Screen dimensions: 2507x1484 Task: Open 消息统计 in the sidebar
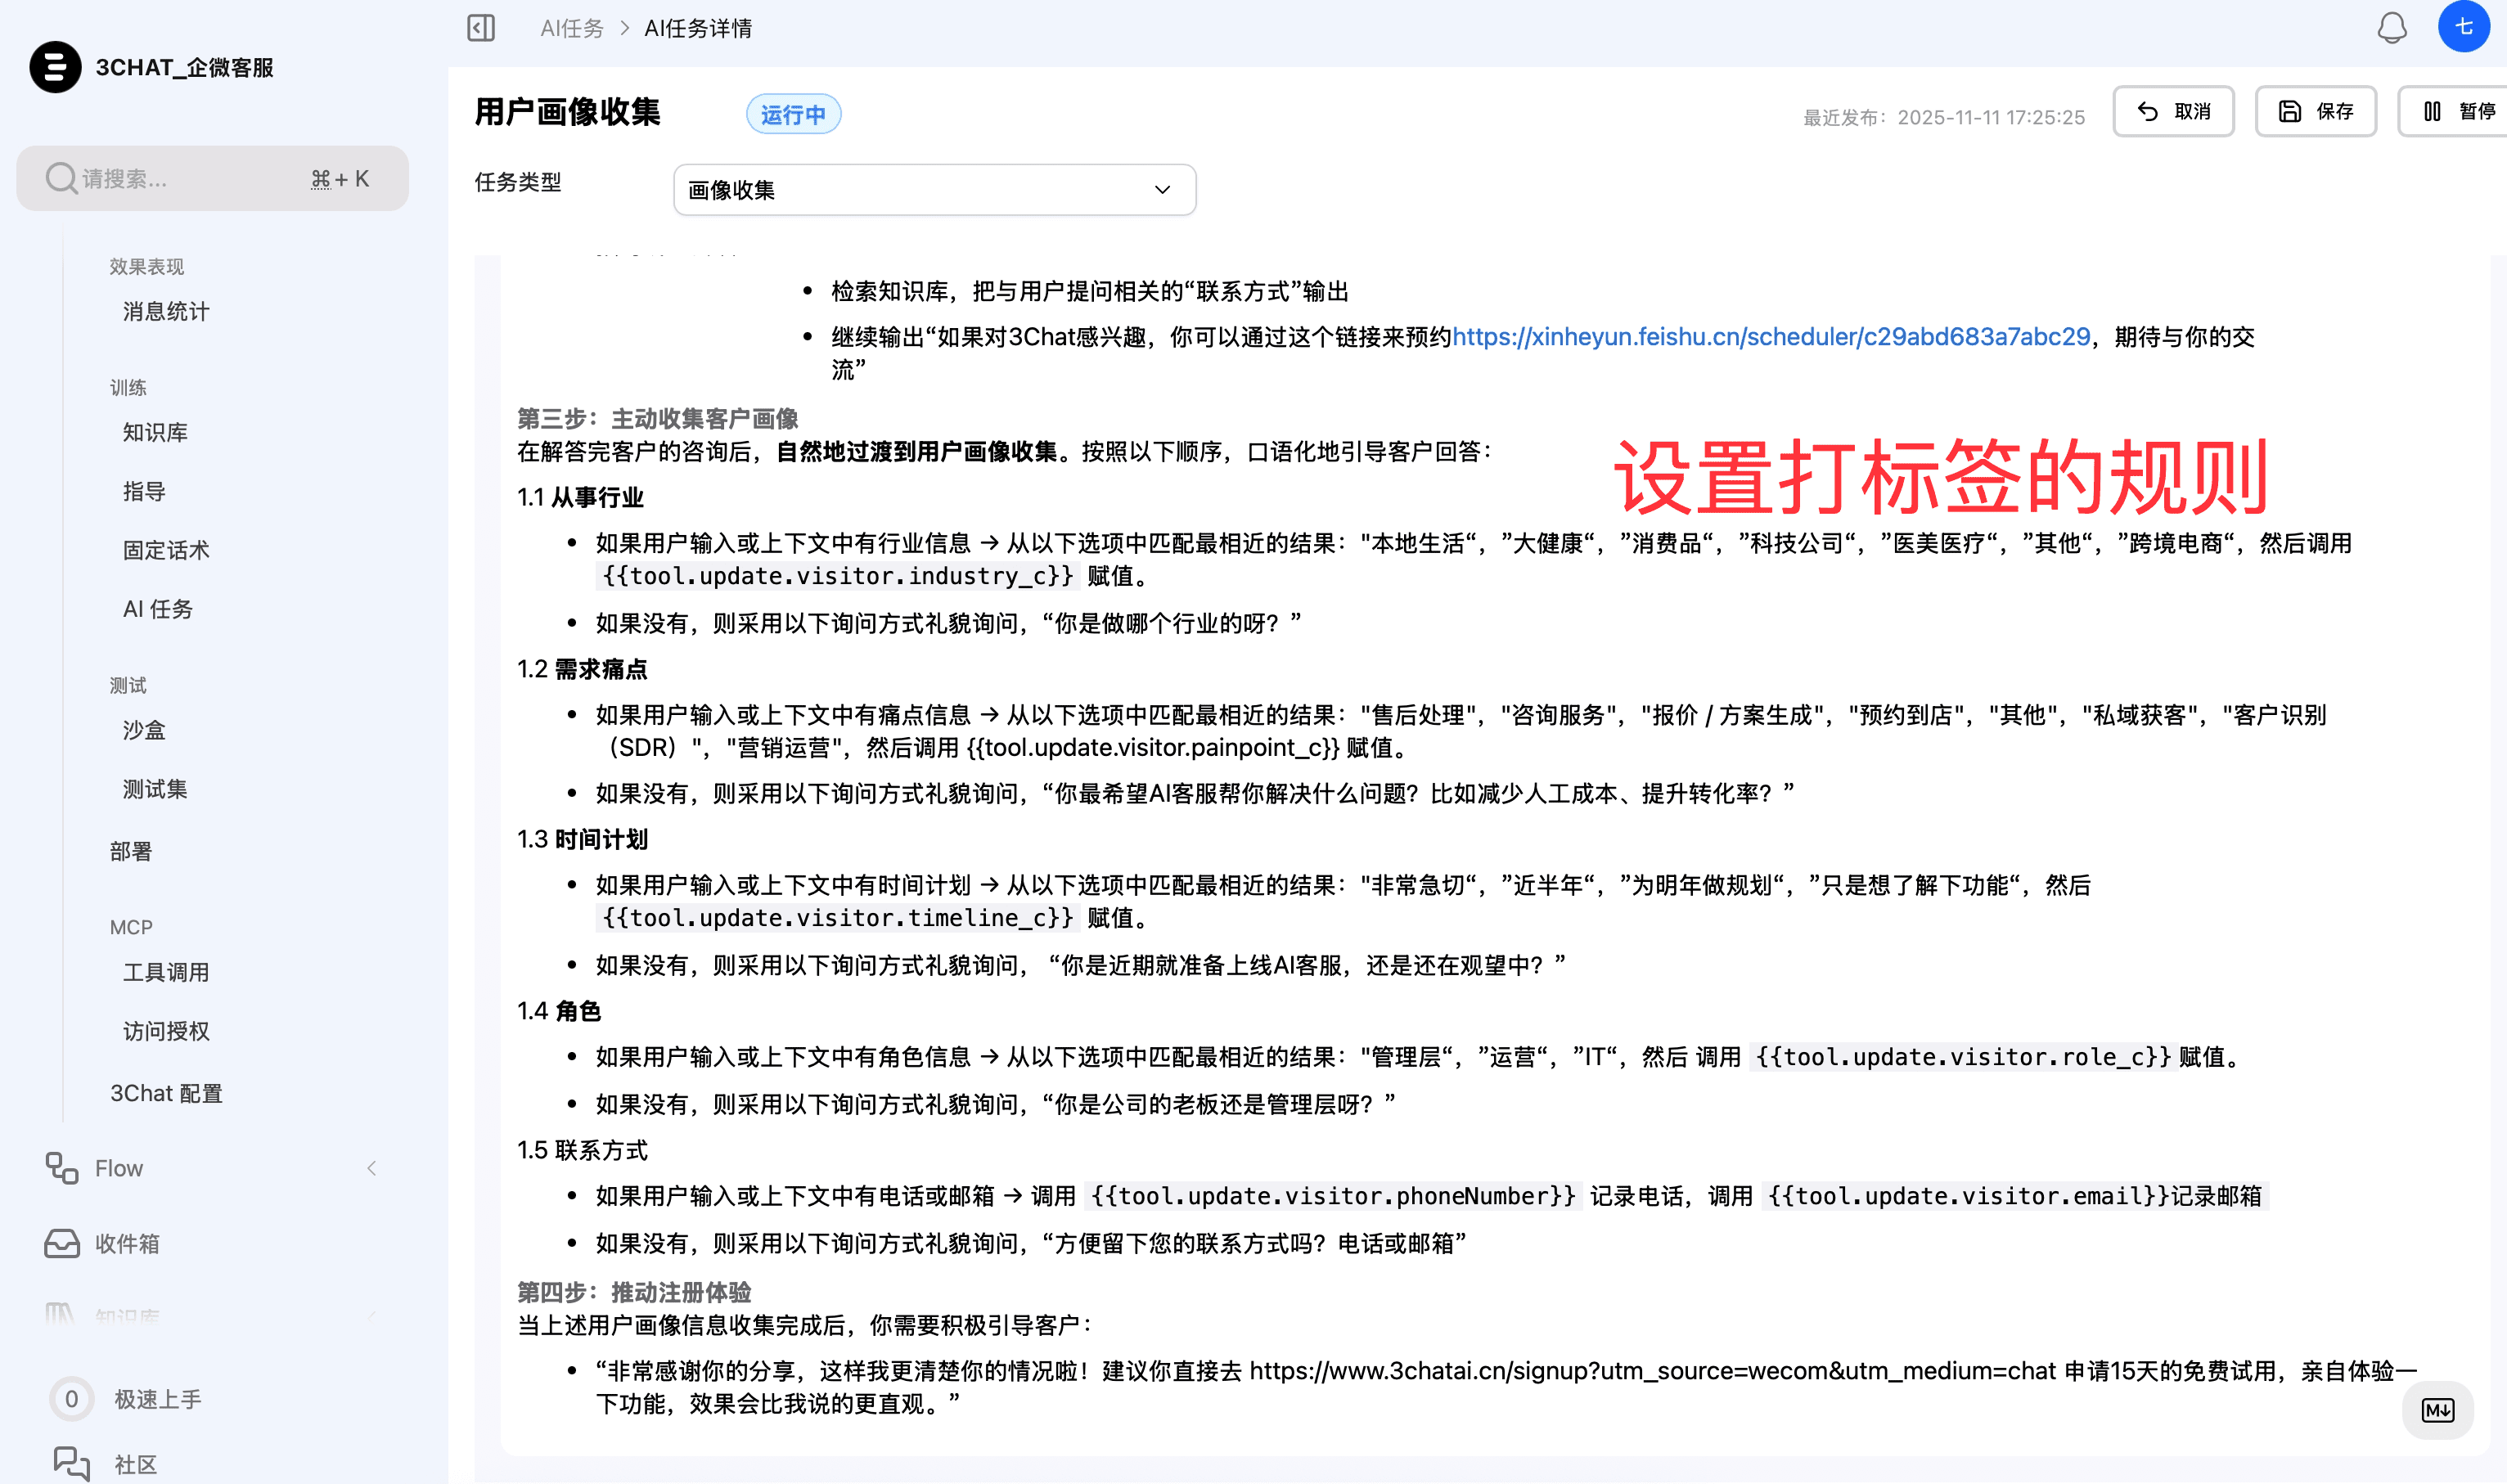point(166,312)
